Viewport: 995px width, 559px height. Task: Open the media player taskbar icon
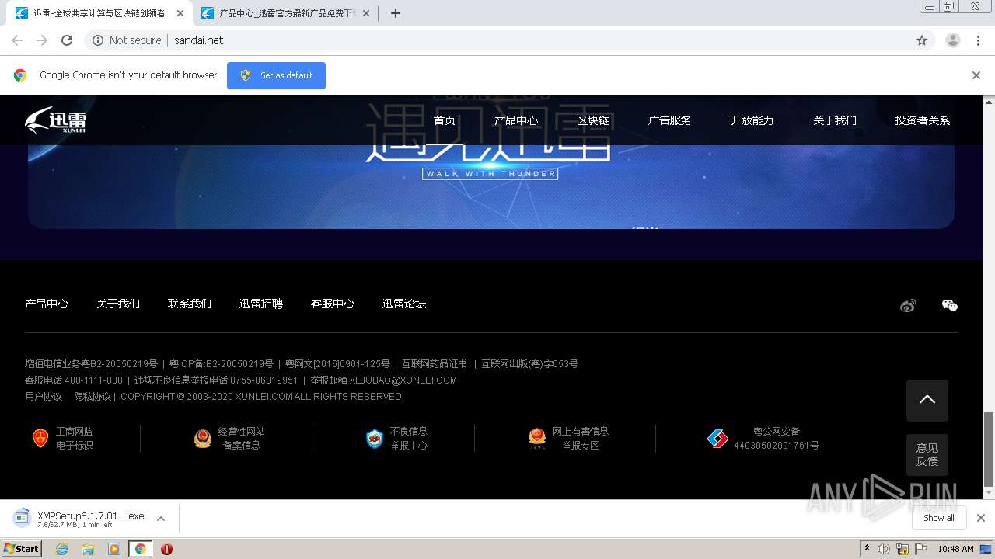click(x=114, y=549)
